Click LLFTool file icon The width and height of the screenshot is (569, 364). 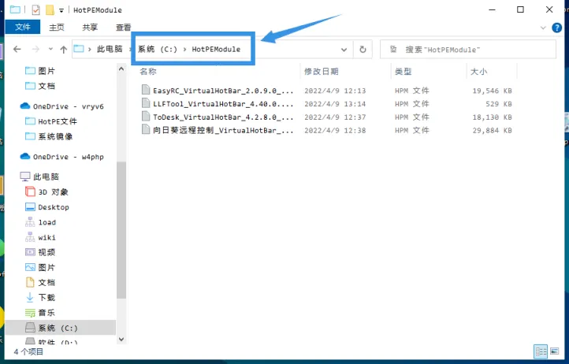coord(146,103)
